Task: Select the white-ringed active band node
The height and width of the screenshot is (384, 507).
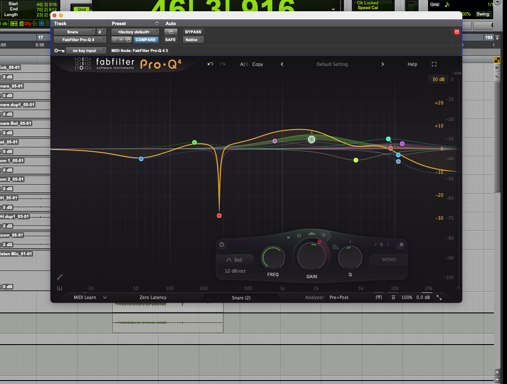Action: 311,139
